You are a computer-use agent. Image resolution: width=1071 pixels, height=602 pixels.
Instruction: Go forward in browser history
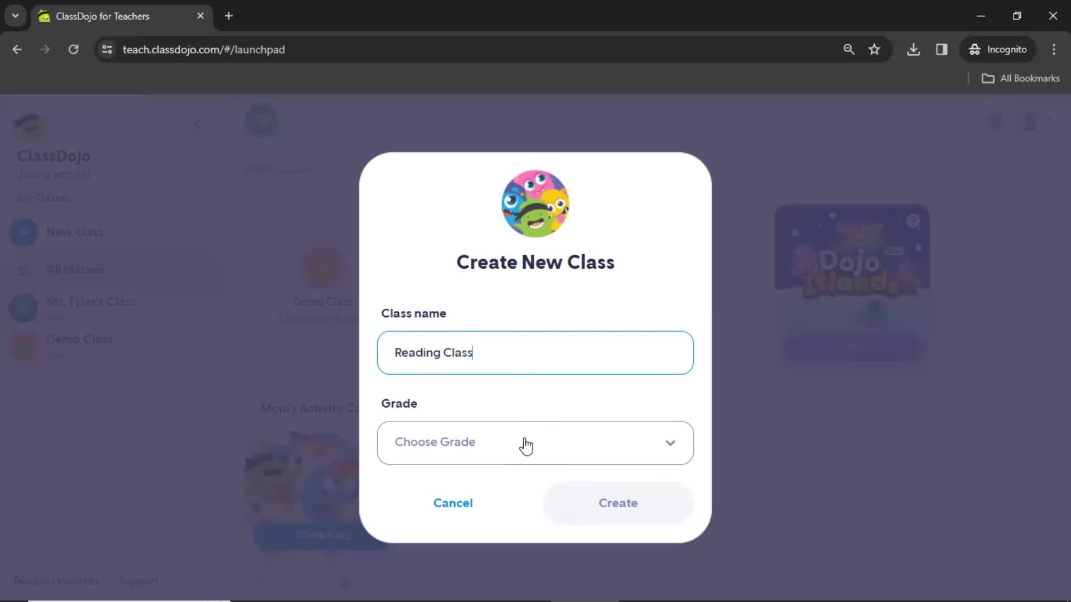(x=45, y=50)
